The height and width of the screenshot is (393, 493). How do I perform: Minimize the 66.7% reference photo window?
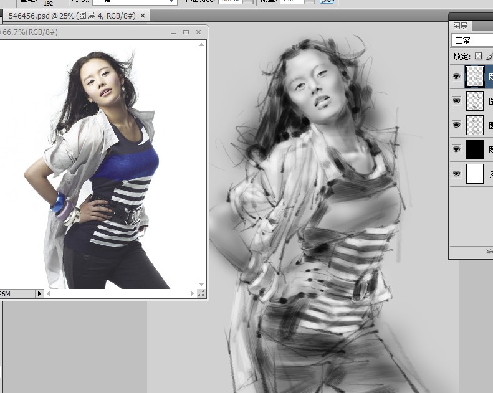click(x=173, y=32)
